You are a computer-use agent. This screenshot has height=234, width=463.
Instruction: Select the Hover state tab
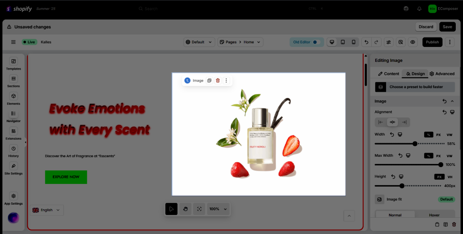coord(435,215)
